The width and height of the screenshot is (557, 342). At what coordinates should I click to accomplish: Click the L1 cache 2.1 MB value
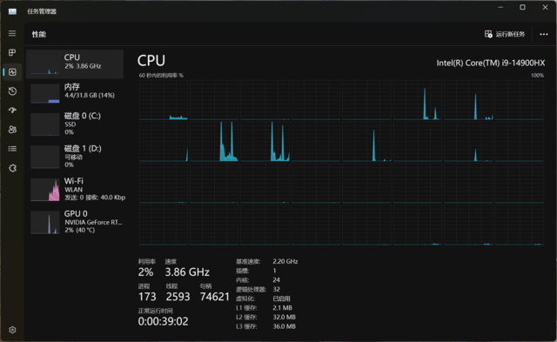point(282,308)
